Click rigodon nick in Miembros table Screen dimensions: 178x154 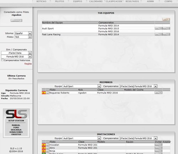point(82,93)
